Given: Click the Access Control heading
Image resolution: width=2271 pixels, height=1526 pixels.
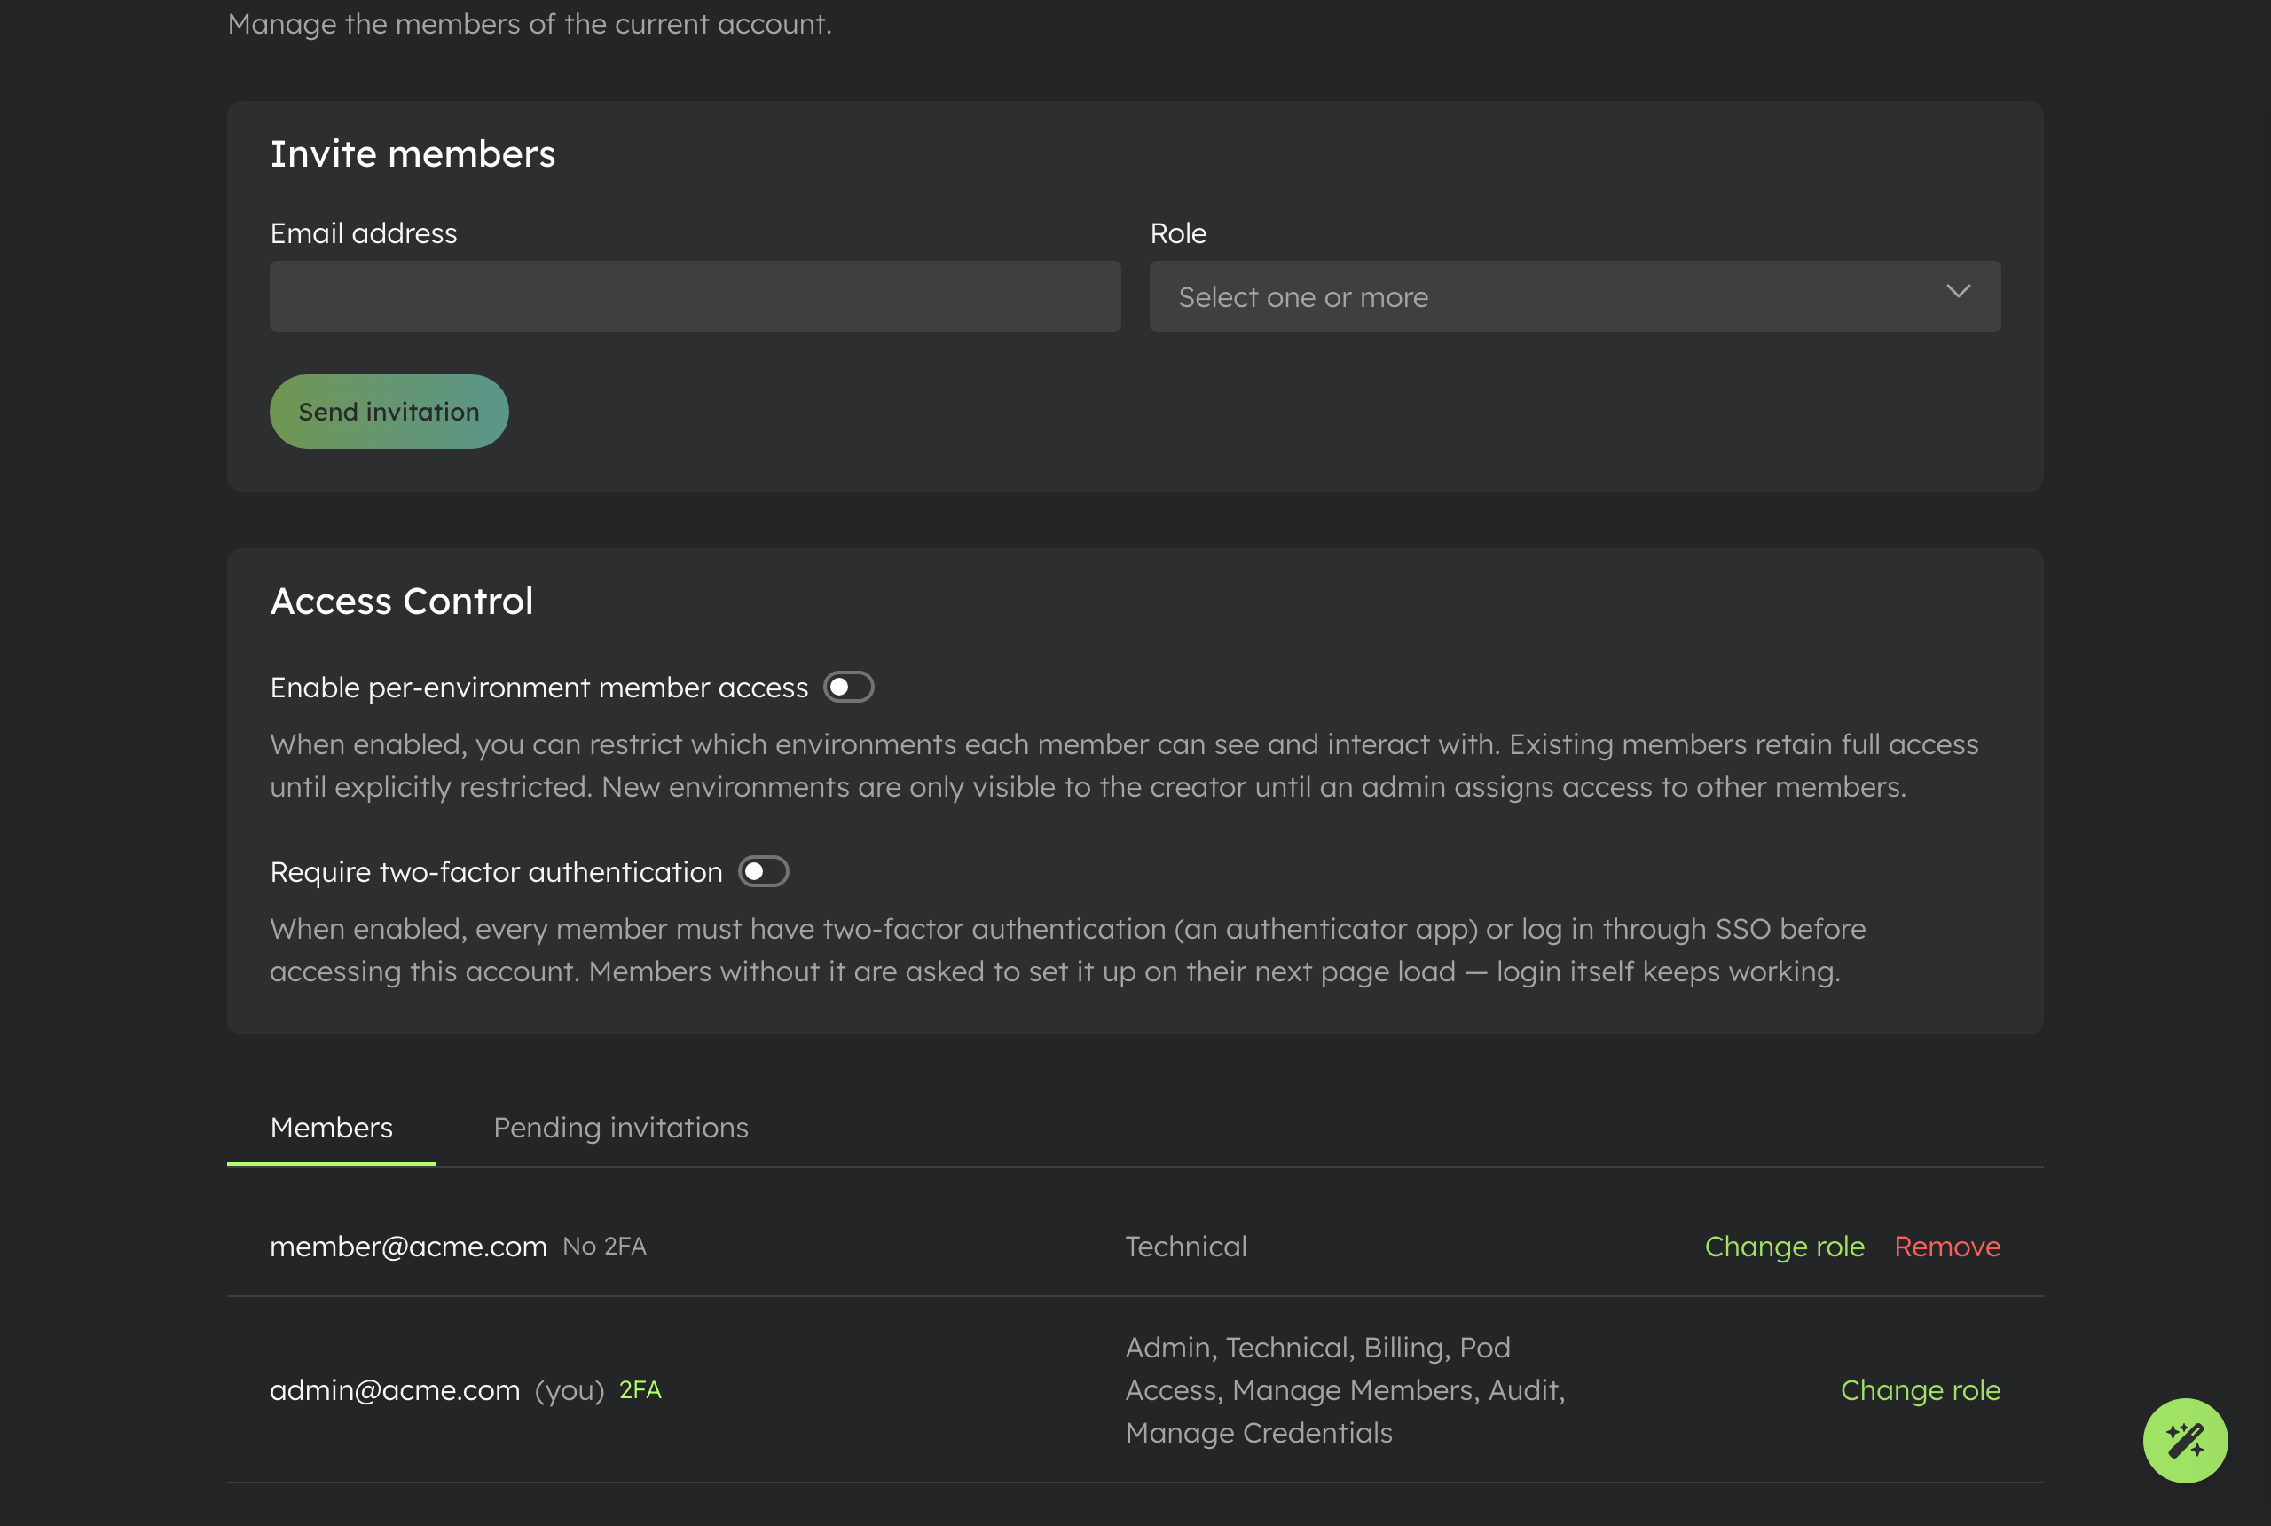Looking at the screenshot, I should 401,602.
